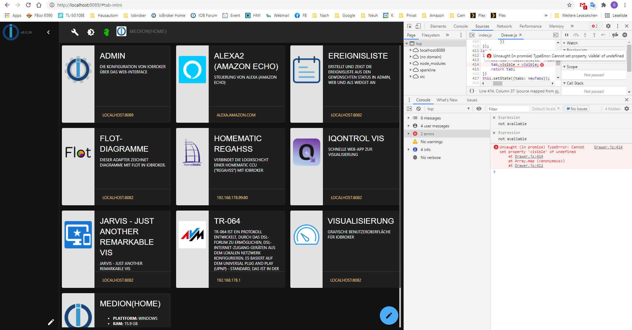The image size is (632, 330).
Task: Close the DevTools console drawer
Action: click(x=626, y=100)
